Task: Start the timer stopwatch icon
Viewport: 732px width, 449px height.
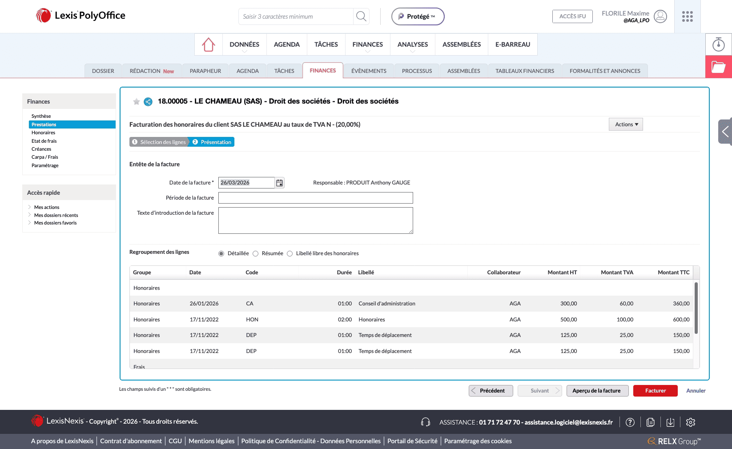Action: [x=718, y=44]
